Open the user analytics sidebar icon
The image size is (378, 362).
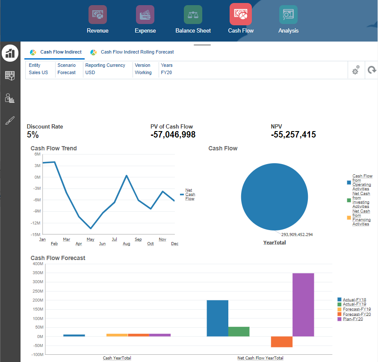tap(10, 98)
